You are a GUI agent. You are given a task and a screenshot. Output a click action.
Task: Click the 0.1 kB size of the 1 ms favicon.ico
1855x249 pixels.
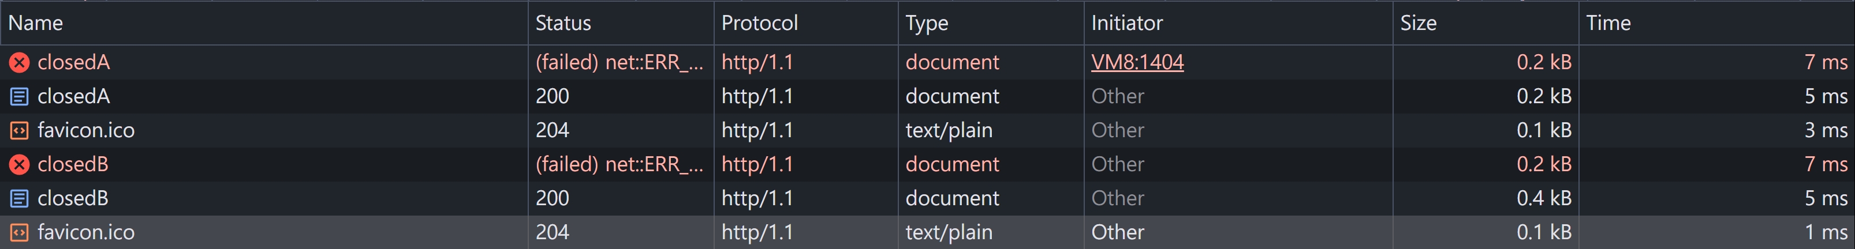1544,232
